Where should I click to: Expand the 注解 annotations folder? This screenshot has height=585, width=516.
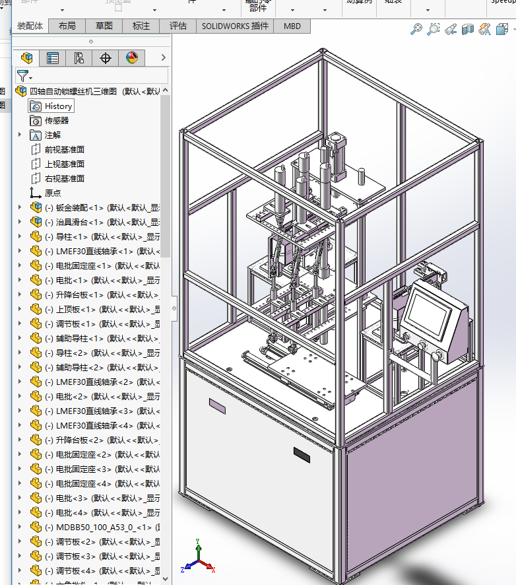coord(19,135)
